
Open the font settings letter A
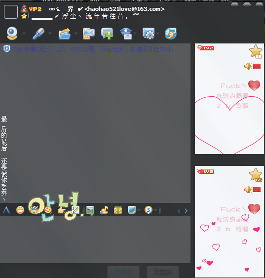pyautogui.click(x=6, y=210)
